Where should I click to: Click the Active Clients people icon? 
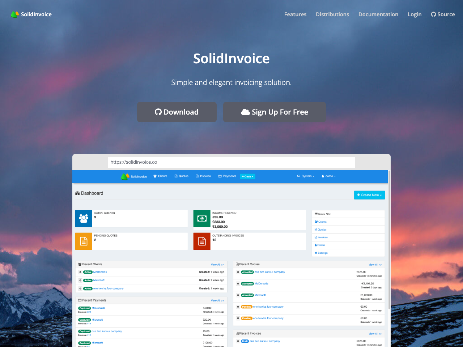click(x=84, y=218)
